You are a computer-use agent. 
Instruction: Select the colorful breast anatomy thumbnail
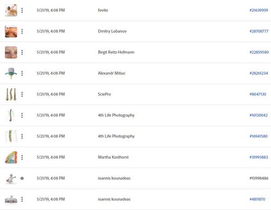click(11, 157)
